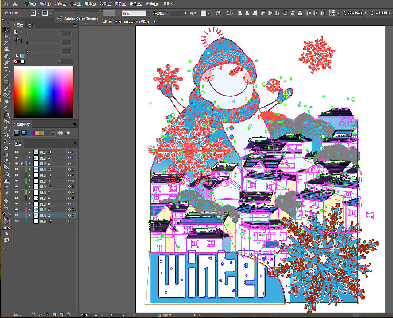Expand 图层 7 layer contents
Screen dimensions: 393x318
click(29, 192)
